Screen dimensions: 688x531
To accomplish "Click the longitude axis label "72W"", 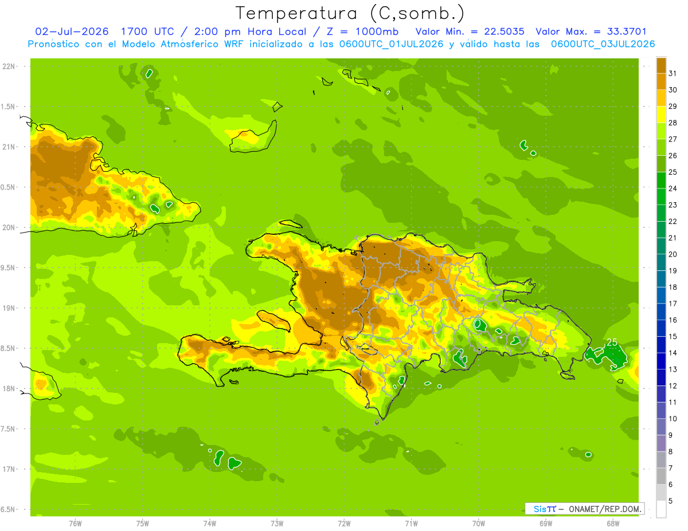I will [344, 524].
